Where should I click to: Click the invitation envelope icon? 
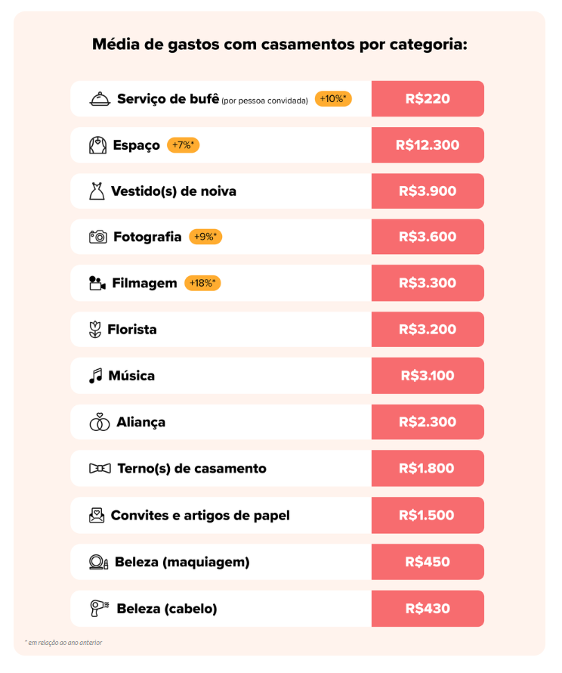(x=97, y=516)
